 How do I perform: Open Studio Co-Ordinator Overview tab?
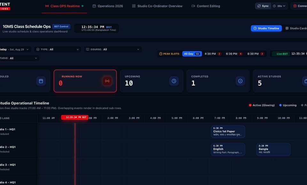(157, 6)
